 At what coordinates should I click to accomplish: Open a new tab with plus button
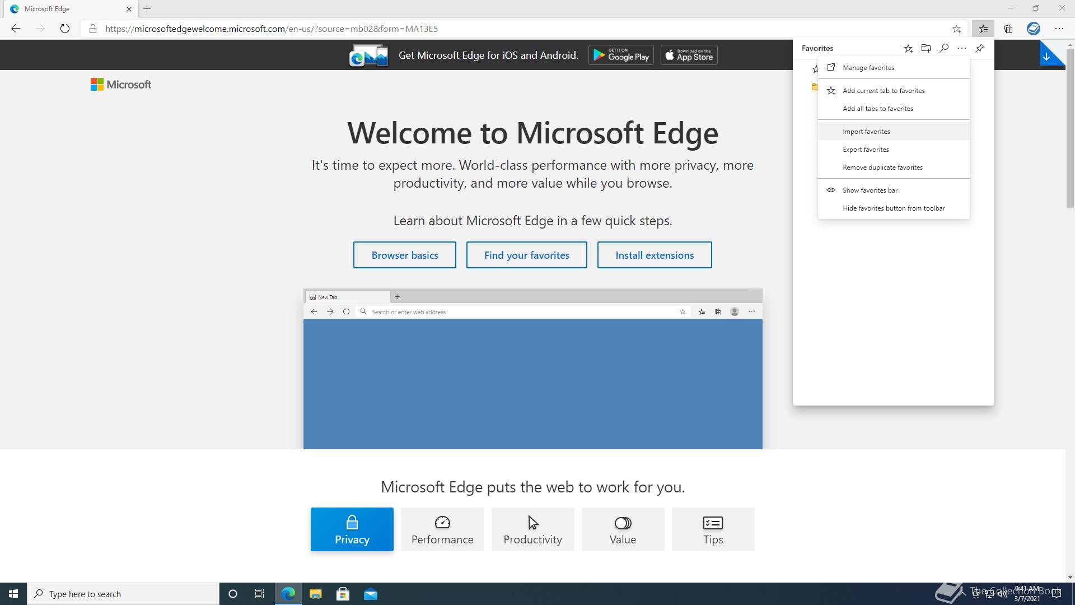coord(147,9)
